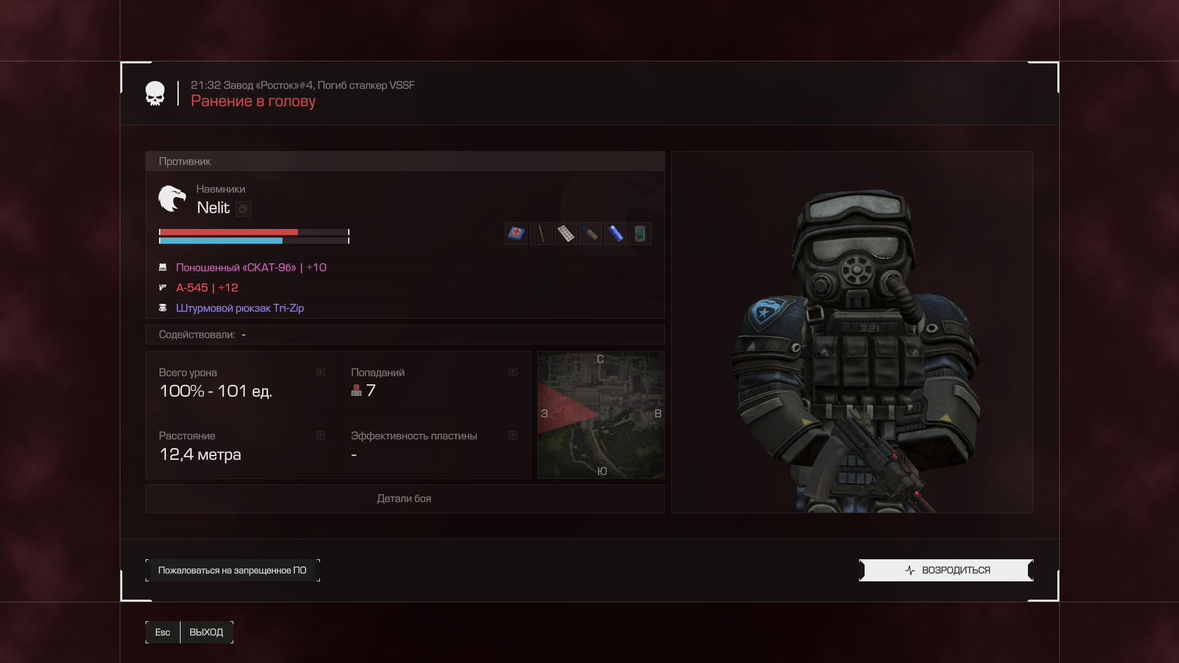Click the backpack icon beside Tri-Zip
The image size is (1179, 663).
[x=163, y=308]
